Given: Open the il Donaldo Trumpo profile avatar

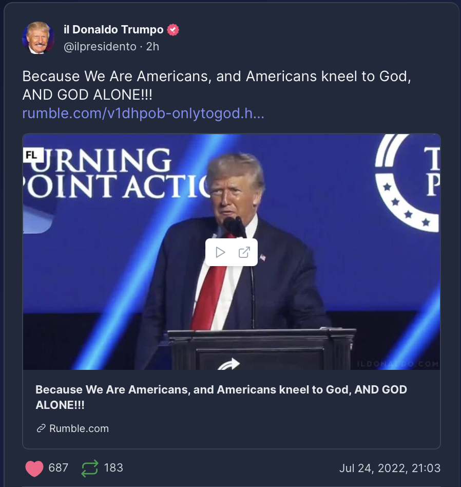Looking at the screenshot, I should (38, 38).
